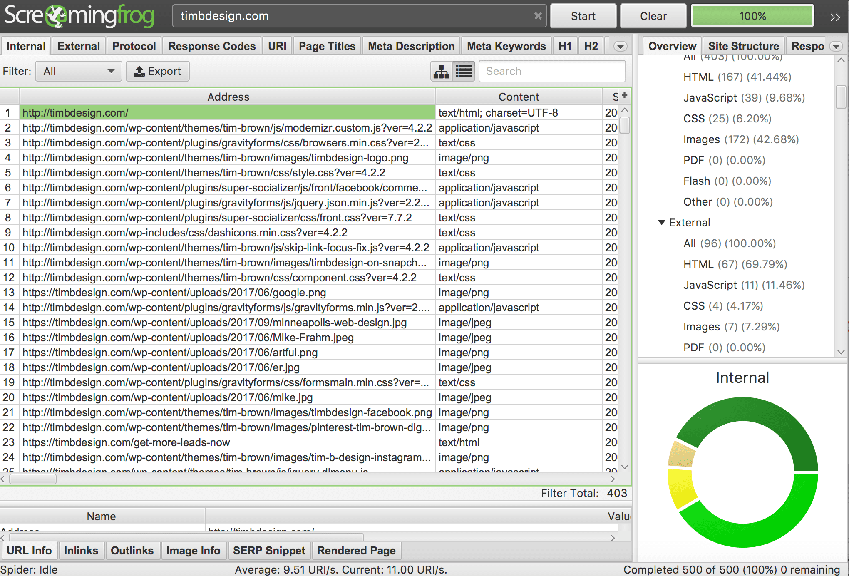Open the SERP Snippet tab
This screenshot has height=576, width=849.
269,551
